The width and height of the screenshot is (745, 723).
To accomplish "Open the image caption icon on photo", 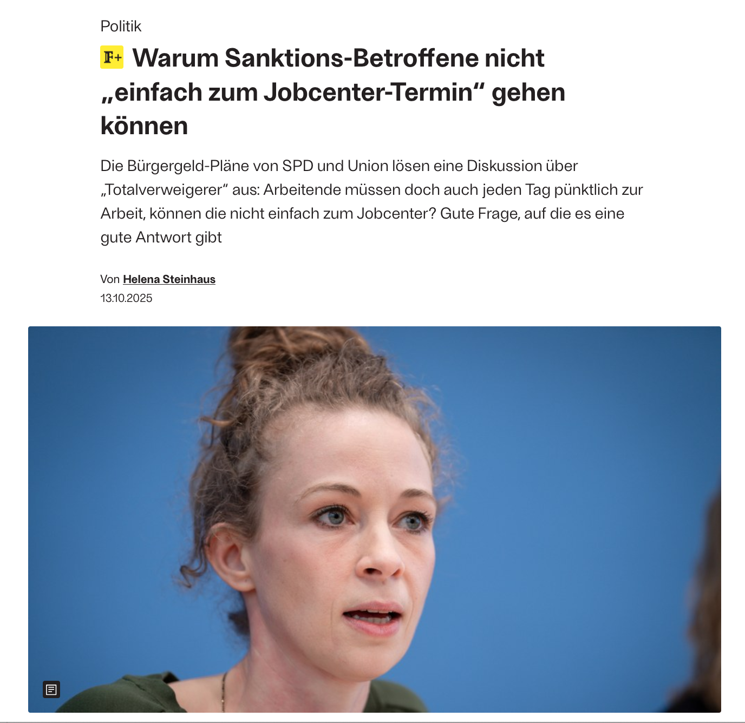I will pyautogui.click(x=51, y=689).
